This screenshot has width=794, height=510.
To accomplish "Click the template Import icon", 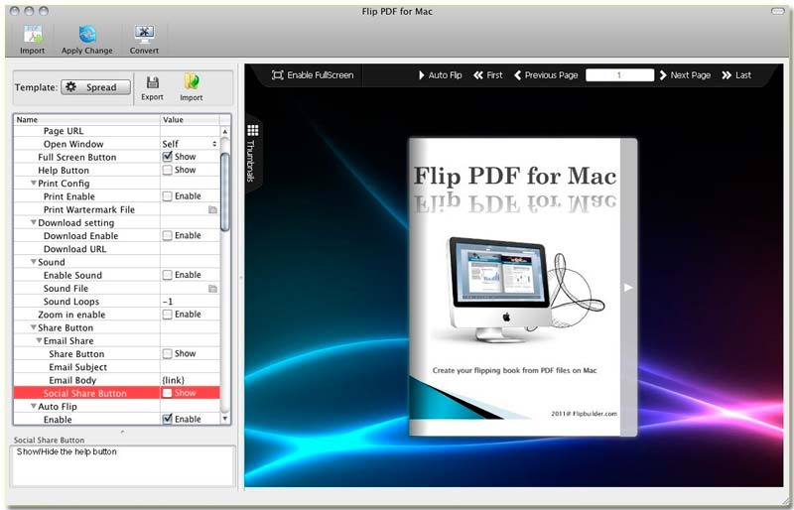I will 192,81.
